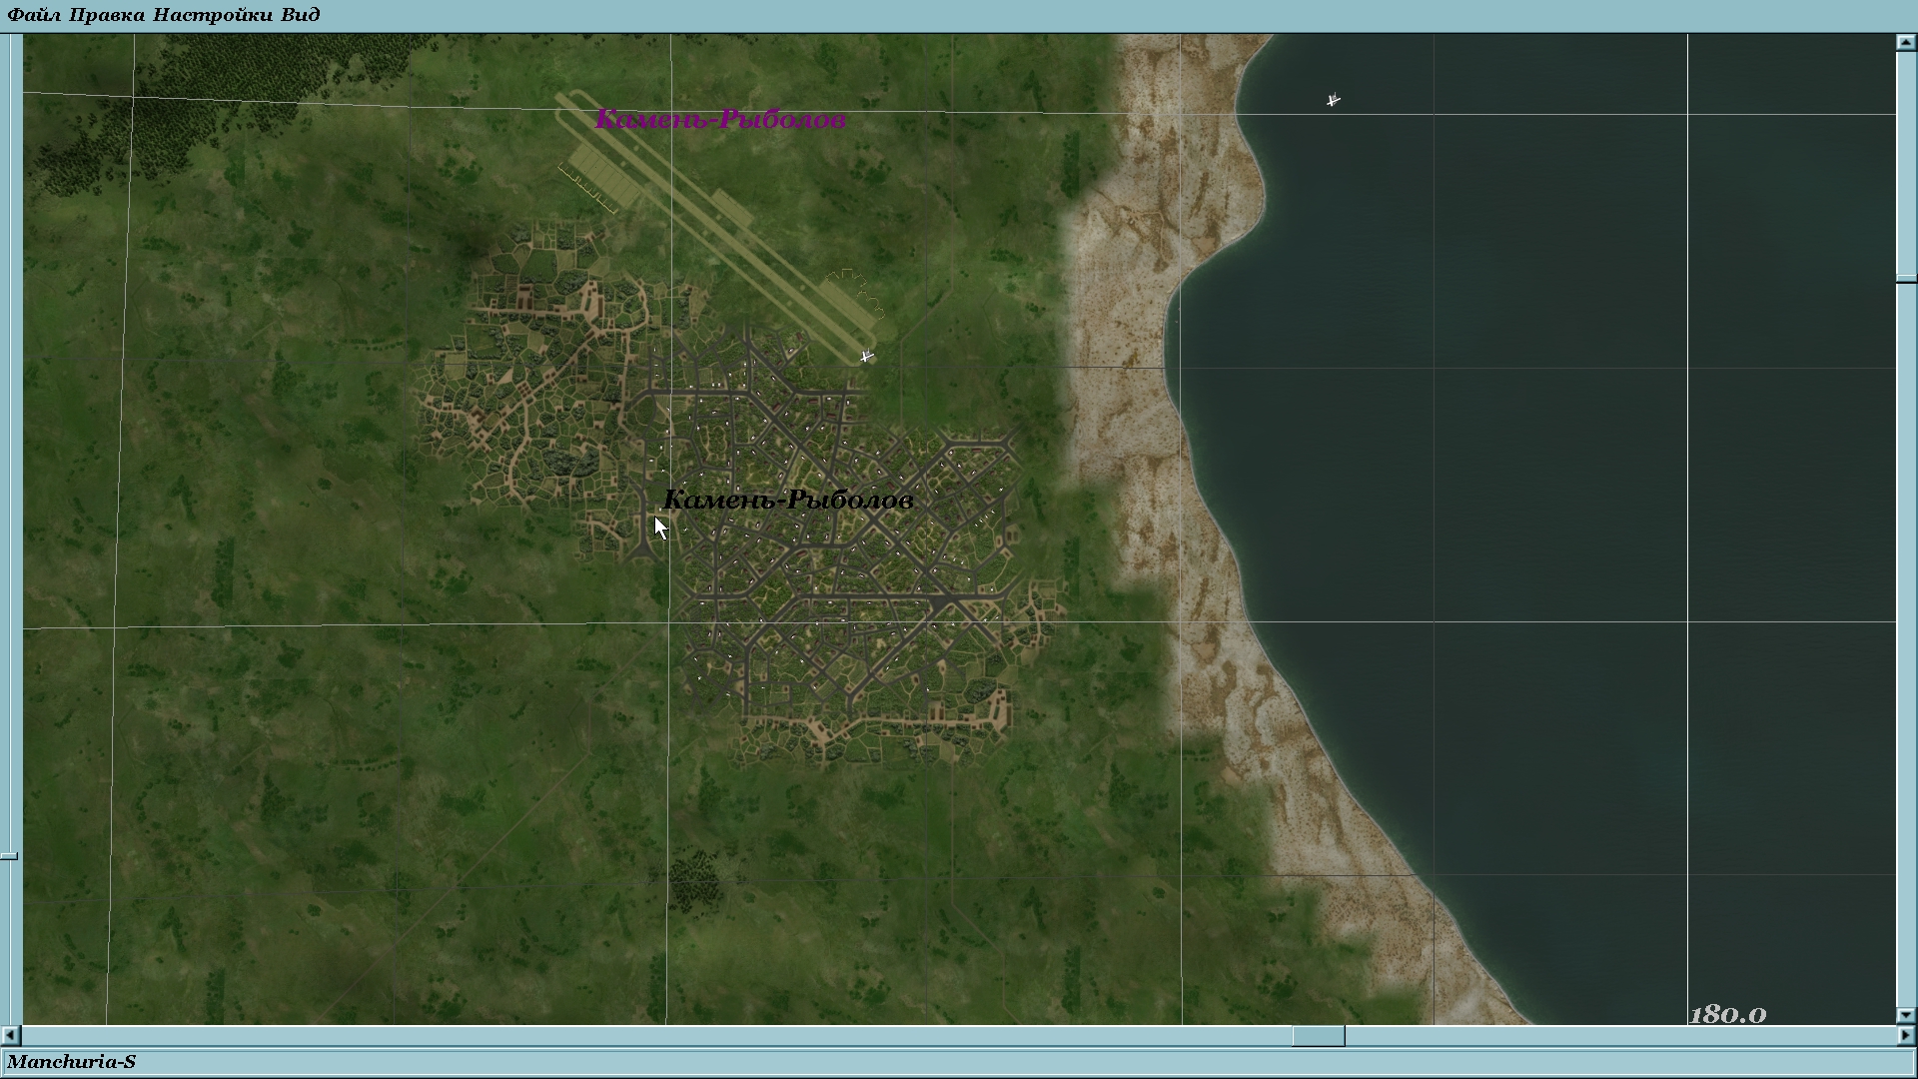Click the horizontal scrollbar left arrow
The width and height of the screenshot is (1918, 1079).
(10, 1036)
